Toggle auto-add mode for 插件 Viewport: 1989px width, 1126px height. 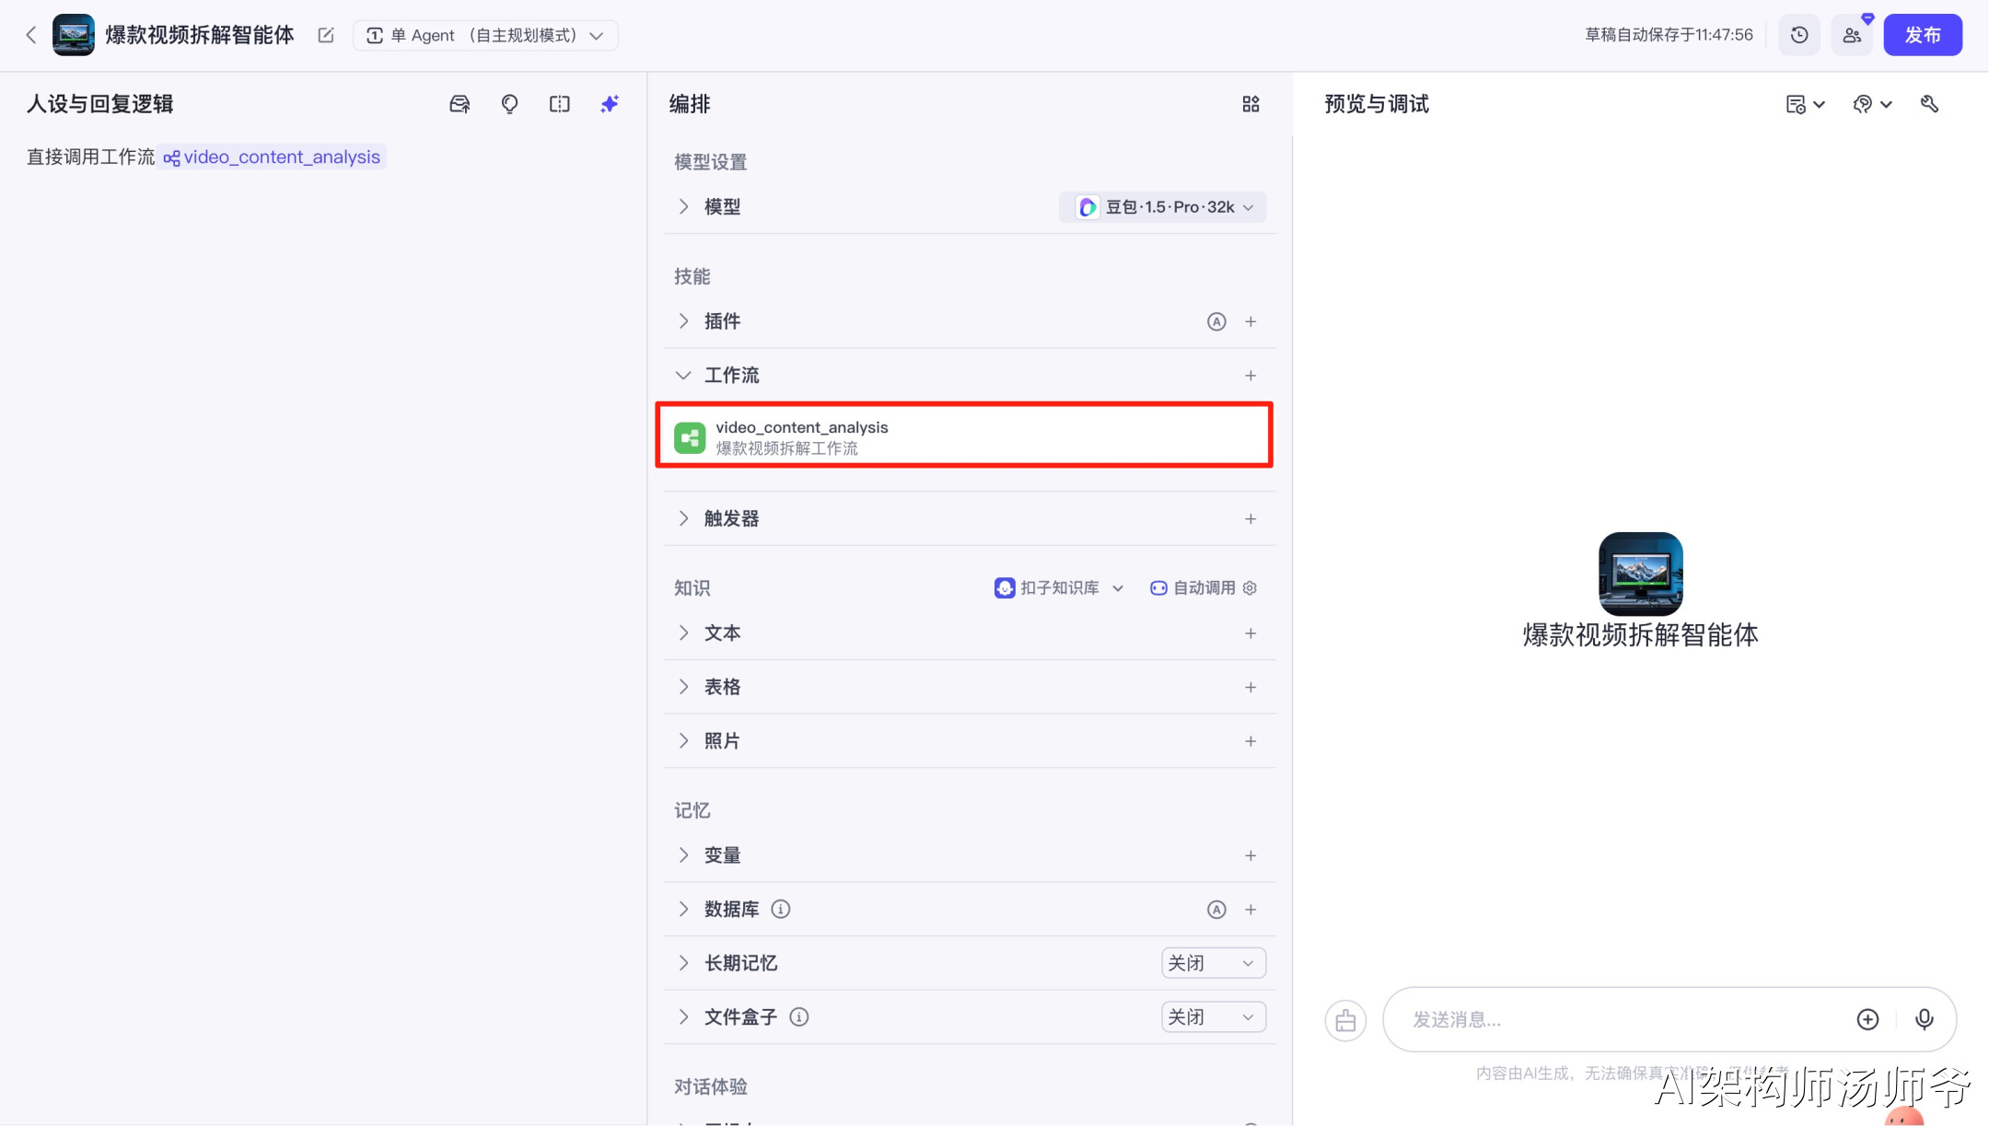click(x=1216, y=321)
